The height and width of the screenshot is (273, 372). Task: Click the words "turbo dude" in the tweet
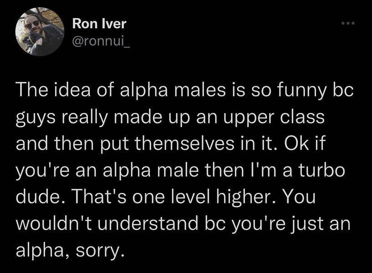click(x=321, y=172)
